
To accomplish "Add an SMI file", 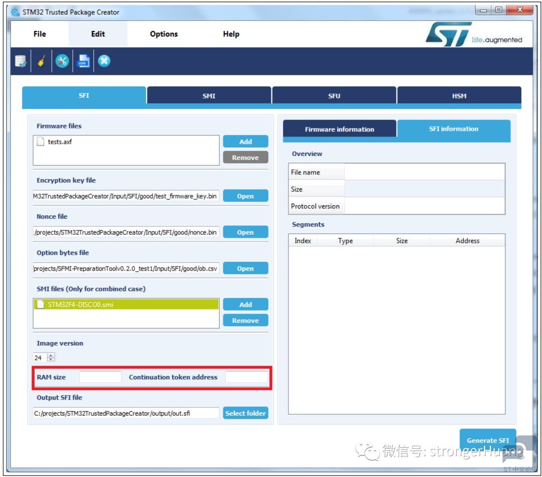I will (x=245, y=304).
